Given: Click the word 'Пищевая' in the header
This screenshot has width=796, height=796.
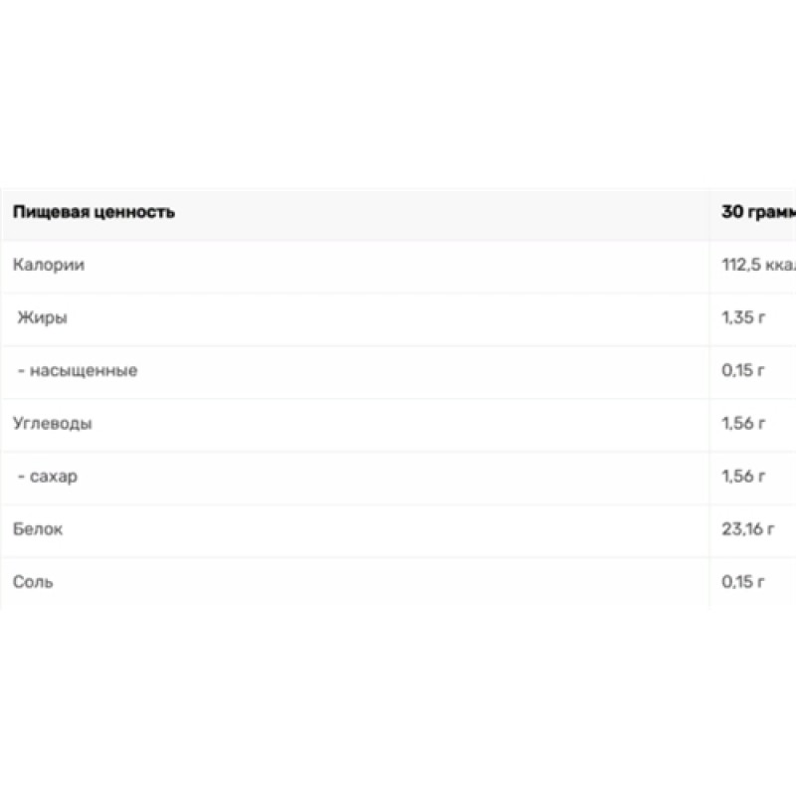Looking at the screenshot, I should click(x=47, y=212).
